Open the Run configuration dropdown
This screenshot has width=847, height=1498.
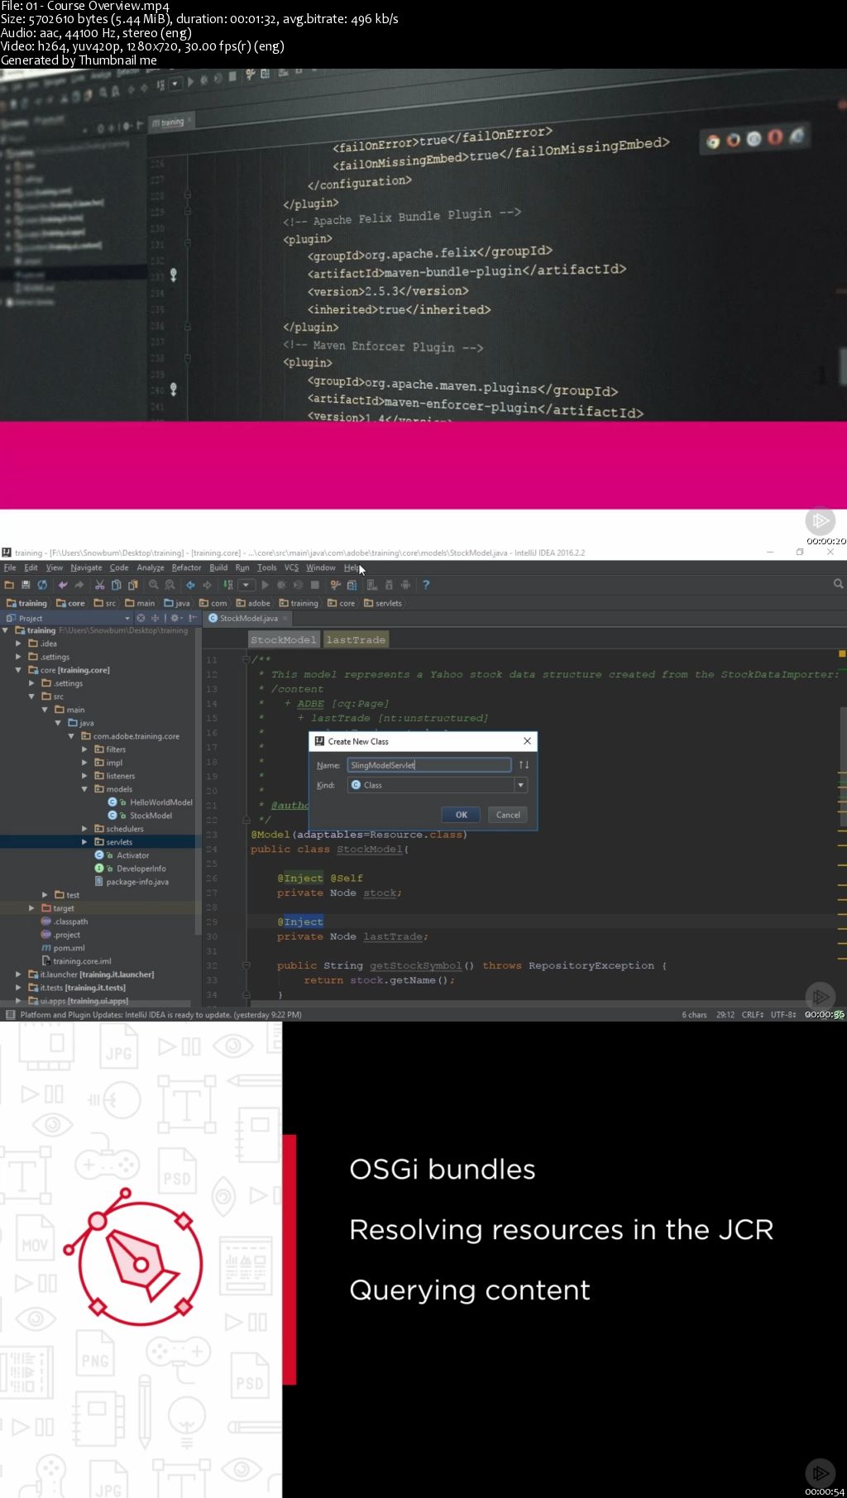click(246, 585)
